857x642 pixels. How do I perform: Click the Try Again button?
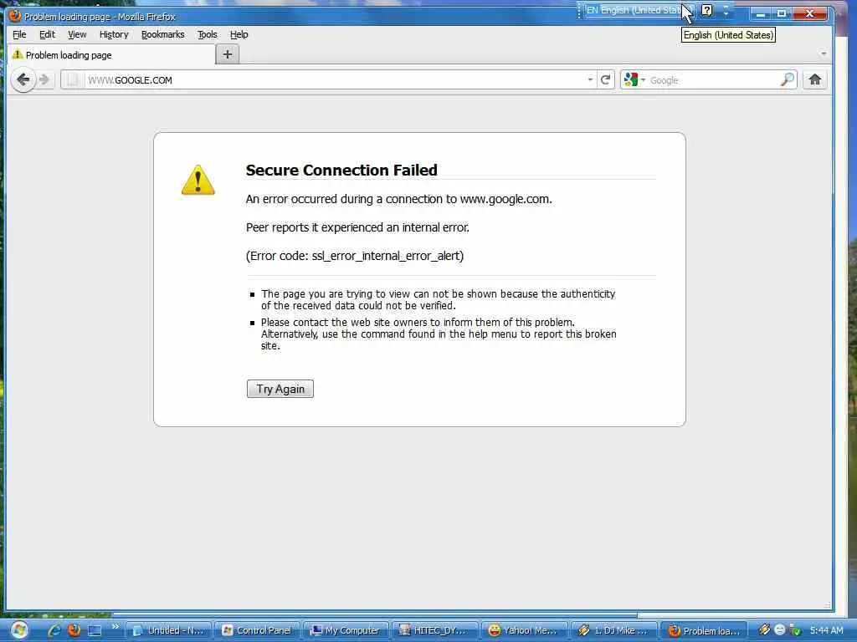280,389
